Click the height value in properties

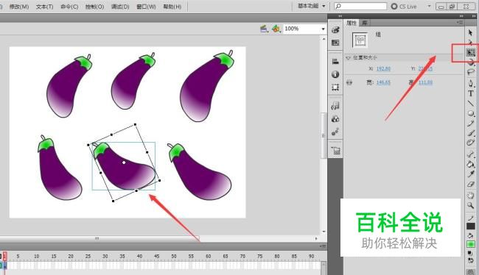tap(425, 82)
